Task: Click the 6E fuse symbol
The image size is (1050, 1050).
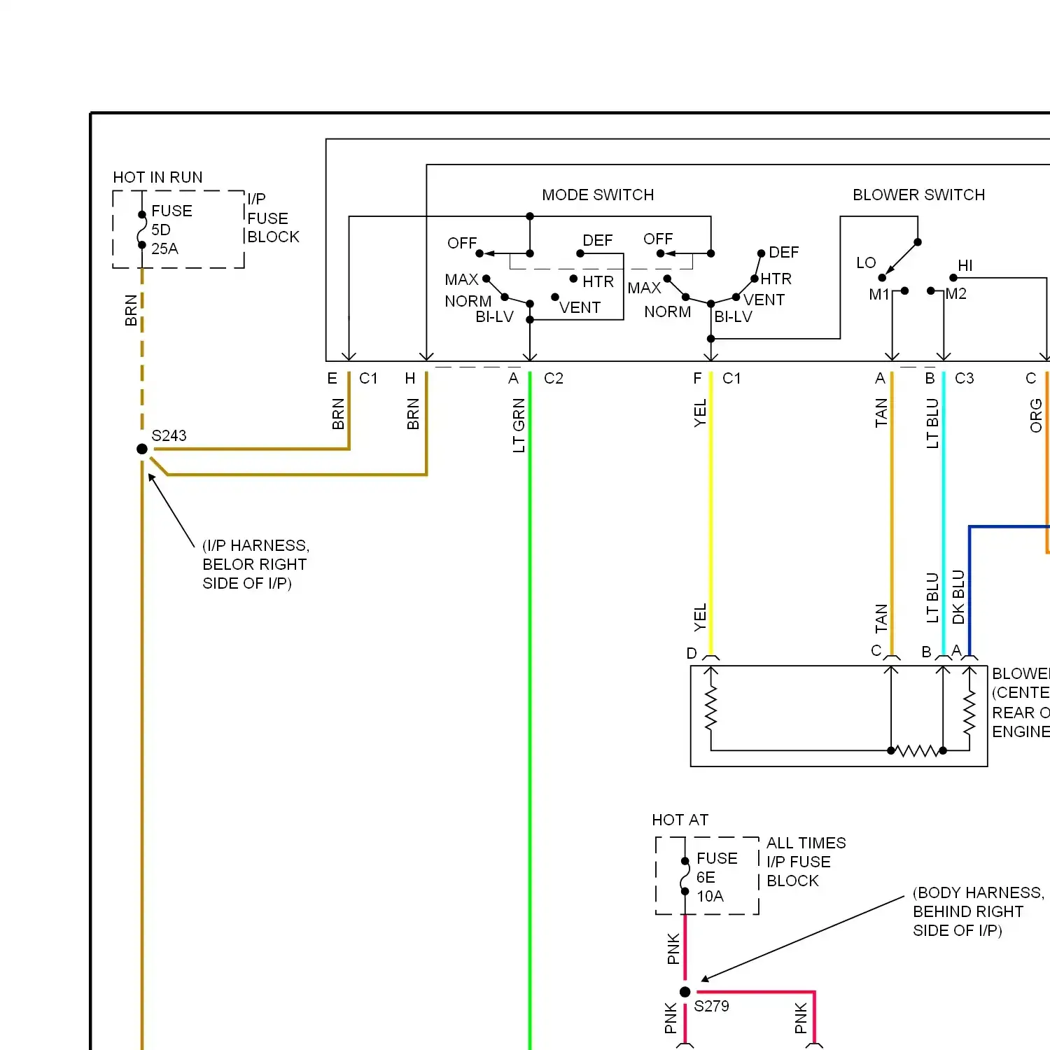Action: [685, 876]
